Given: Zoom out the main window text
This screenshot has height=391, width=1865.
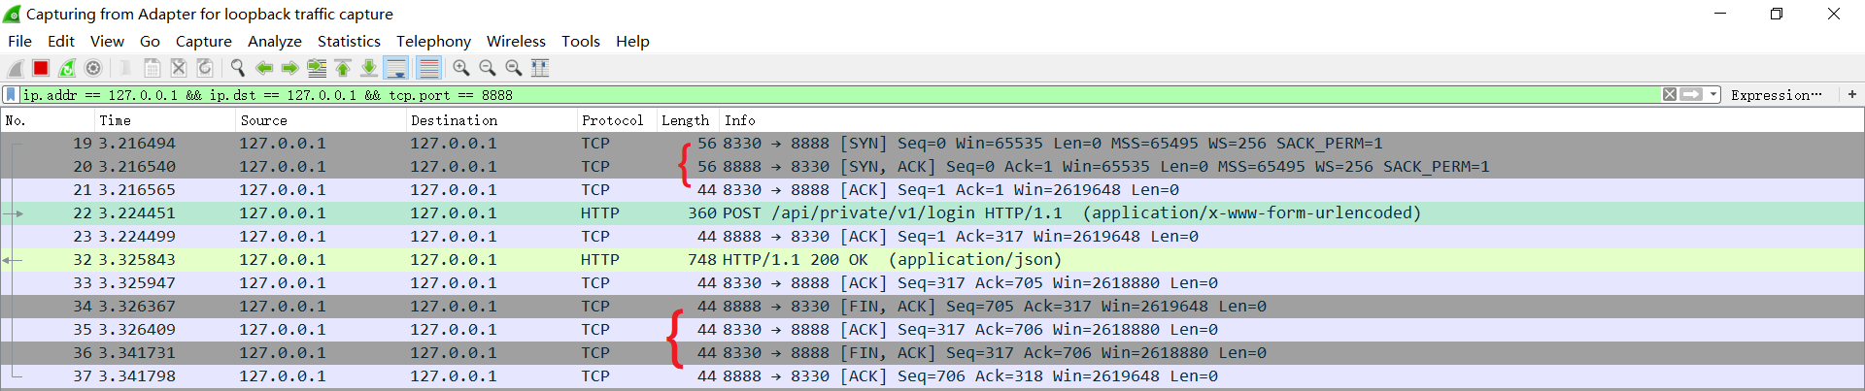Looking at the screenshot, I should coord(488,68).
